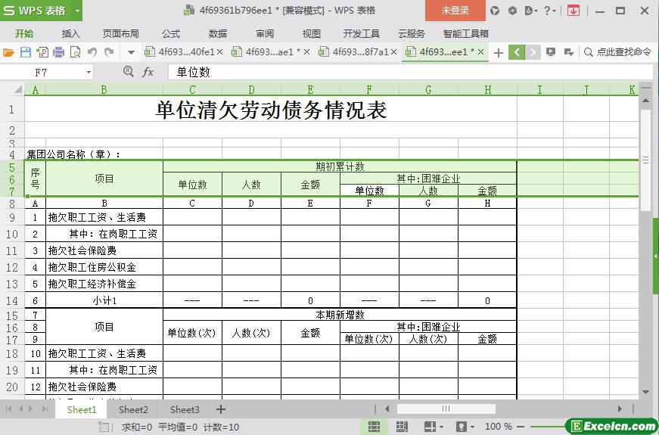The width and height of the screenshot is (659, 435).
Task: Click the Print icon
Action: (59, 52)
